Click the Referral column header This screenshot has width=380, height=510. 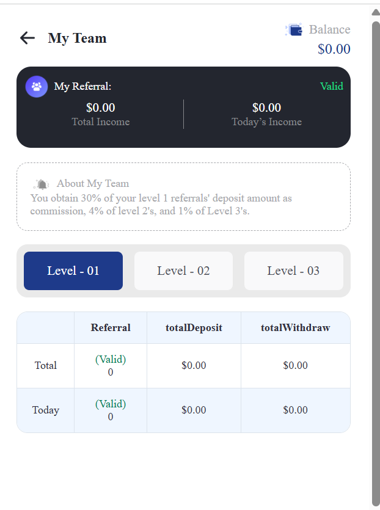[x=111, y=328]
